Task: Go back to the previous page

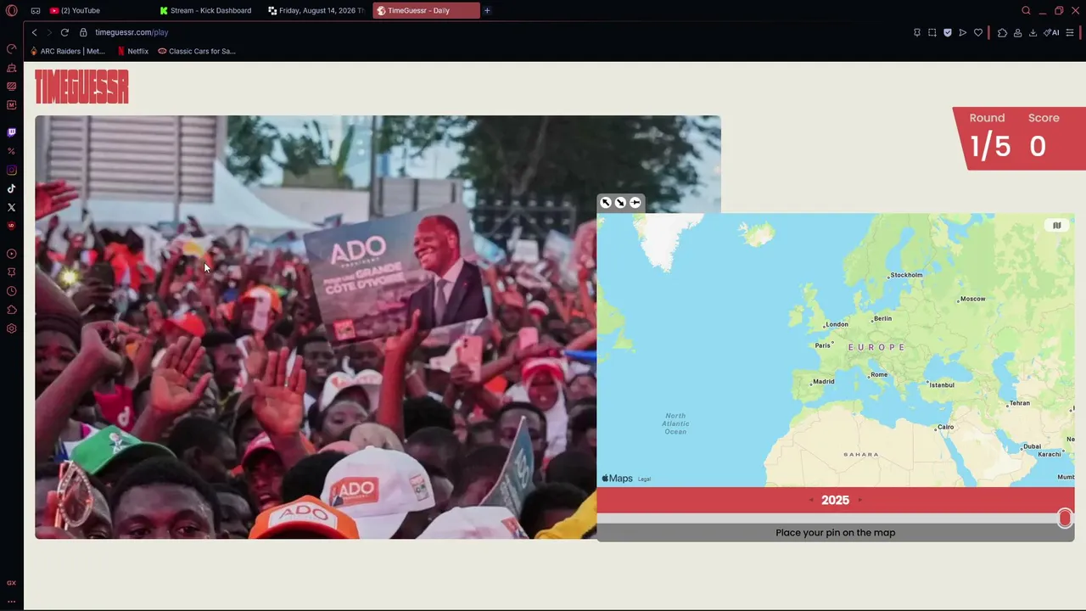Action: click(x=34, y=32)
